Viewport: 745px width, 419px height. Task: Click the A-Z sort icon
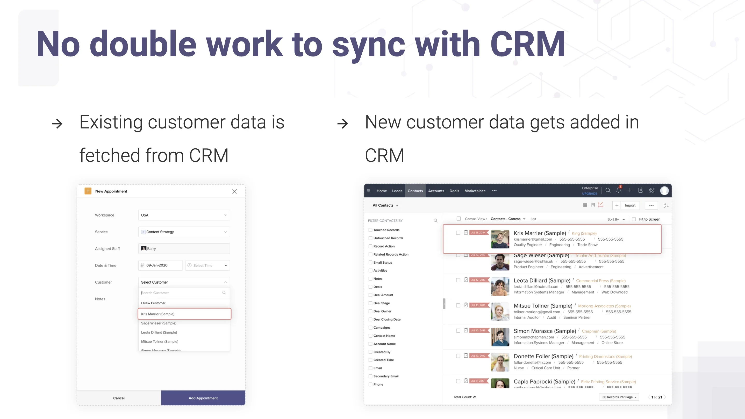[x=666, y=205]
